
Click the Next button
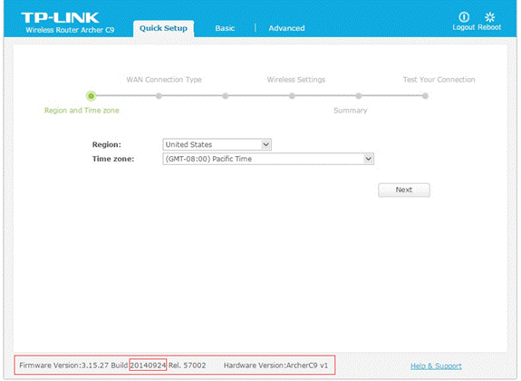[404, 190]
